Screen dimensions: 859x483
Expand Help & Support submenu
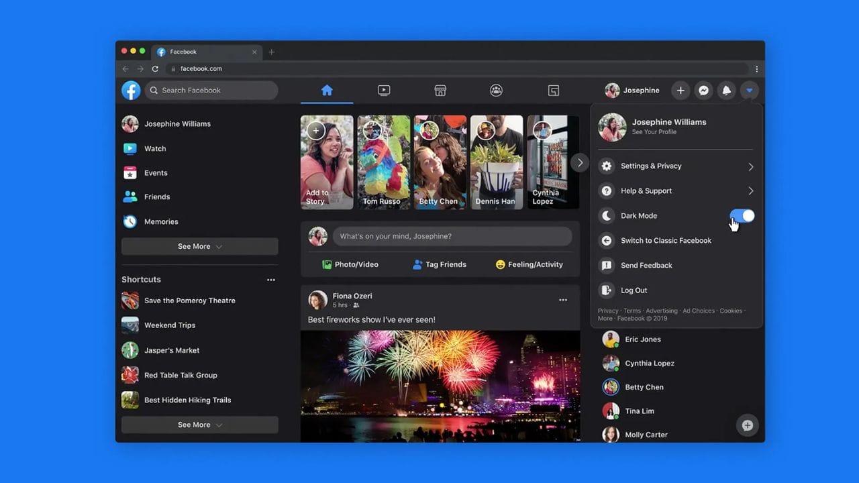point(676,191)
